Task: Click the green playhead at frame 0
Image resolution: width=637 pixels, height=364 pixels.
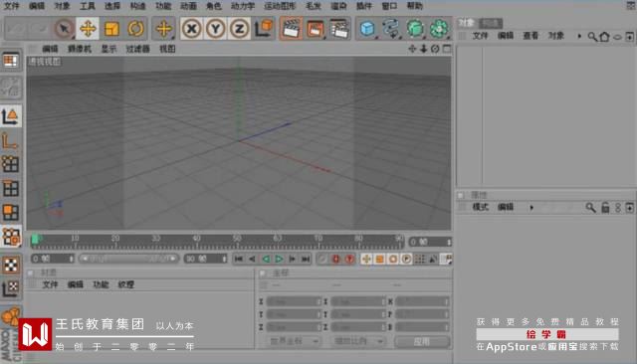Action: [x=36, y=240]
